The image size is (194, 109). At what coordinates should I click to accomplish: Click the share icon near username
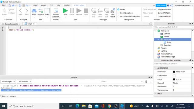click(x=171, y=5)
